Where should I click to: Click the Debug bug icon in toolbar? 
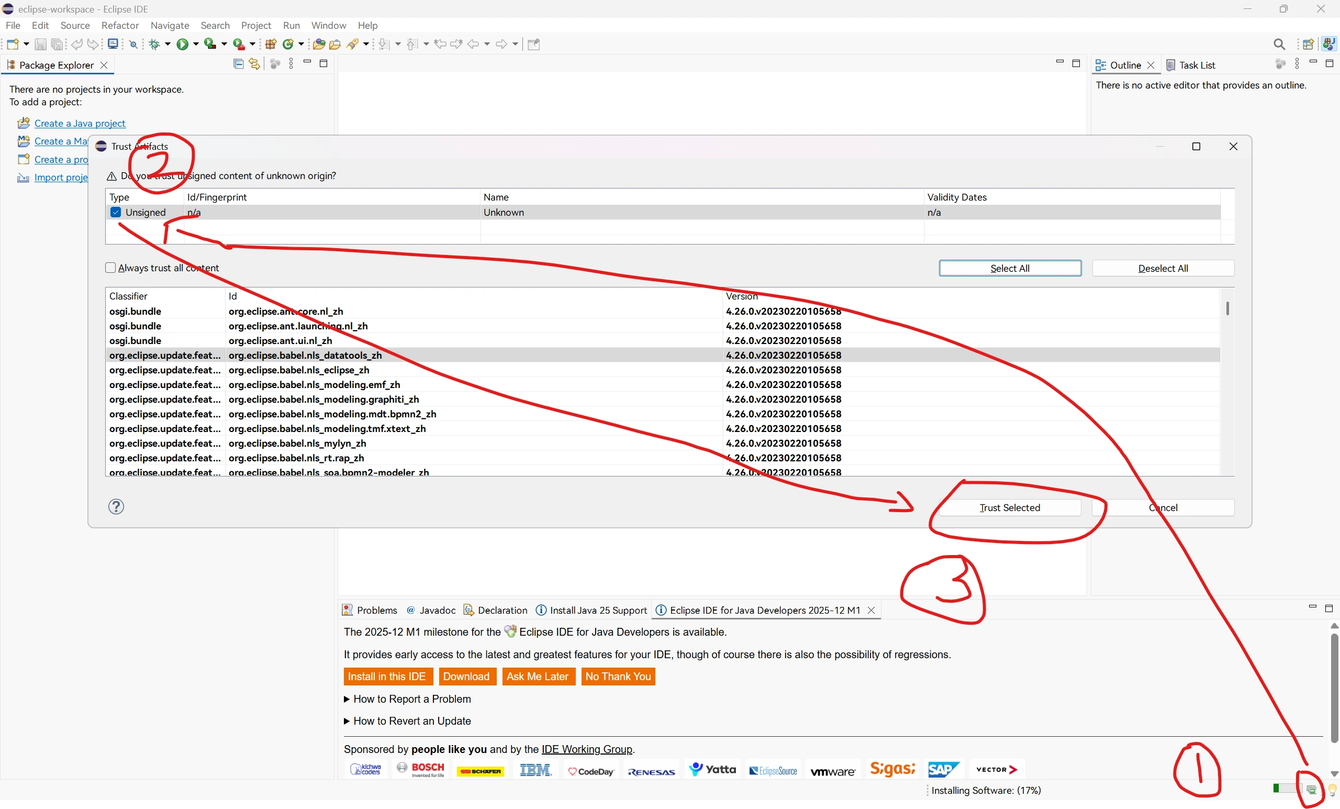154,44
